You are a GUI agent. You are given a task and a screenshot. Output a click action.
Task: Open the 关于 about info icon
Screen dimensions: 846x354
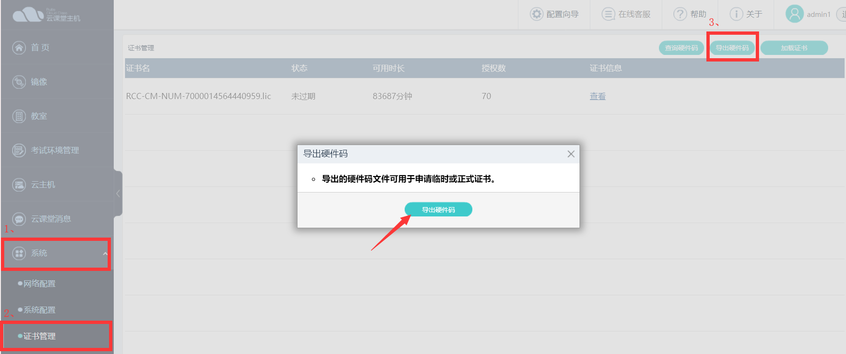[736, 14]
